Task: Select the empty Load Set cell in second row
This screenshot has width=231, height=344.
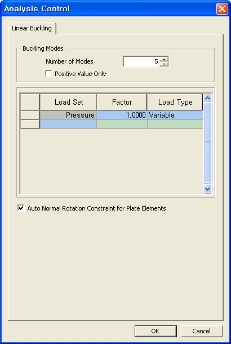Action: click(x=68, y=124)
